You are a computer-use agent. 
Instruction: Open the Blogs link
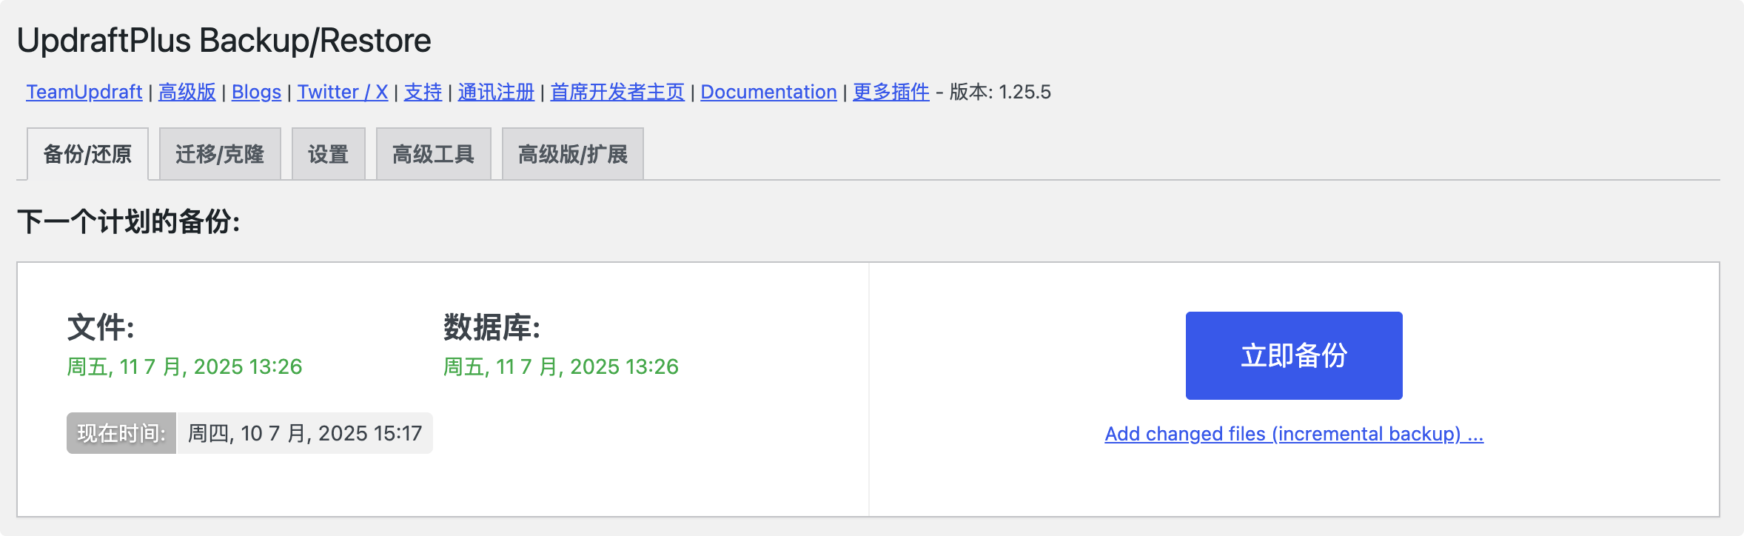(256, 92)
